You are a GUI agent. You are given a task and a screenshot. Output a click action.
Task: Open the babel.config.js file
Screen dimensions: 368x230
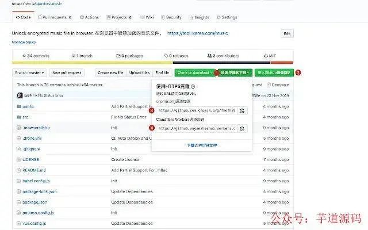[36, 181]
